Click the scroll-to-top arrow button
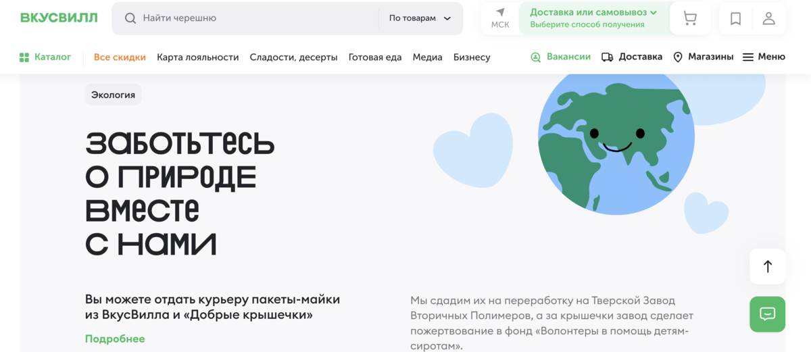Image resolution: width=811 pixels, height=352 pixels. [x=768, y=266]
